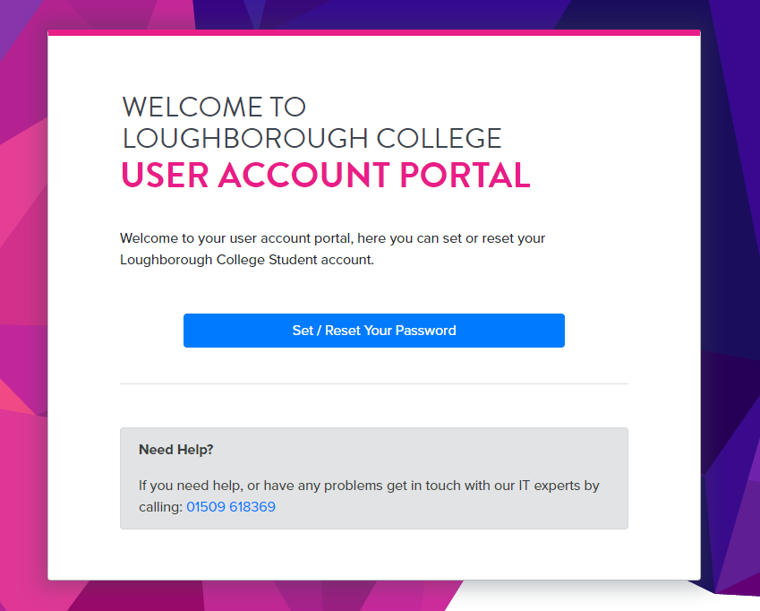The height and width of the screenshot is (611, 760).
Task: Click the word Reset on the blue button
Action: click(x=343, y=331)
